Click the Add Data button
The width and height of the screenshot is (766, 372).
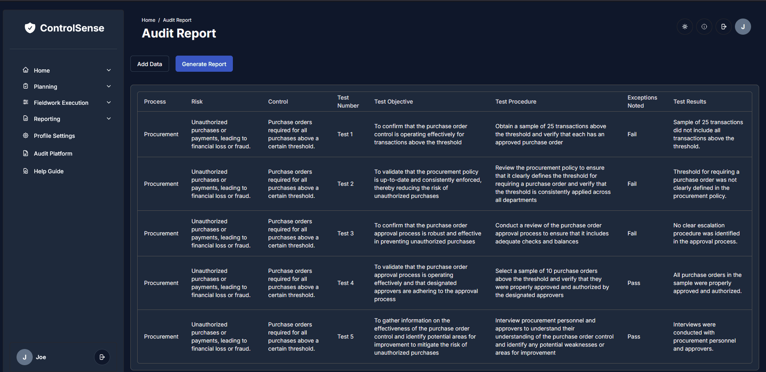[150, 64]
